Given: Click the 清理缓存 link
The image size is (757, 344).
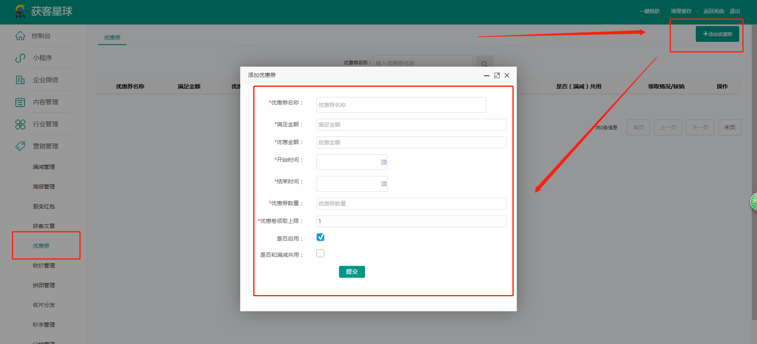Looking at the screenshot, I should click(681, 11).
